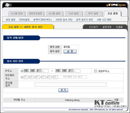This screenshot has width=130, height=113.
Task: Open 원격PC제어(WOL) submenu
Action: 43,20
